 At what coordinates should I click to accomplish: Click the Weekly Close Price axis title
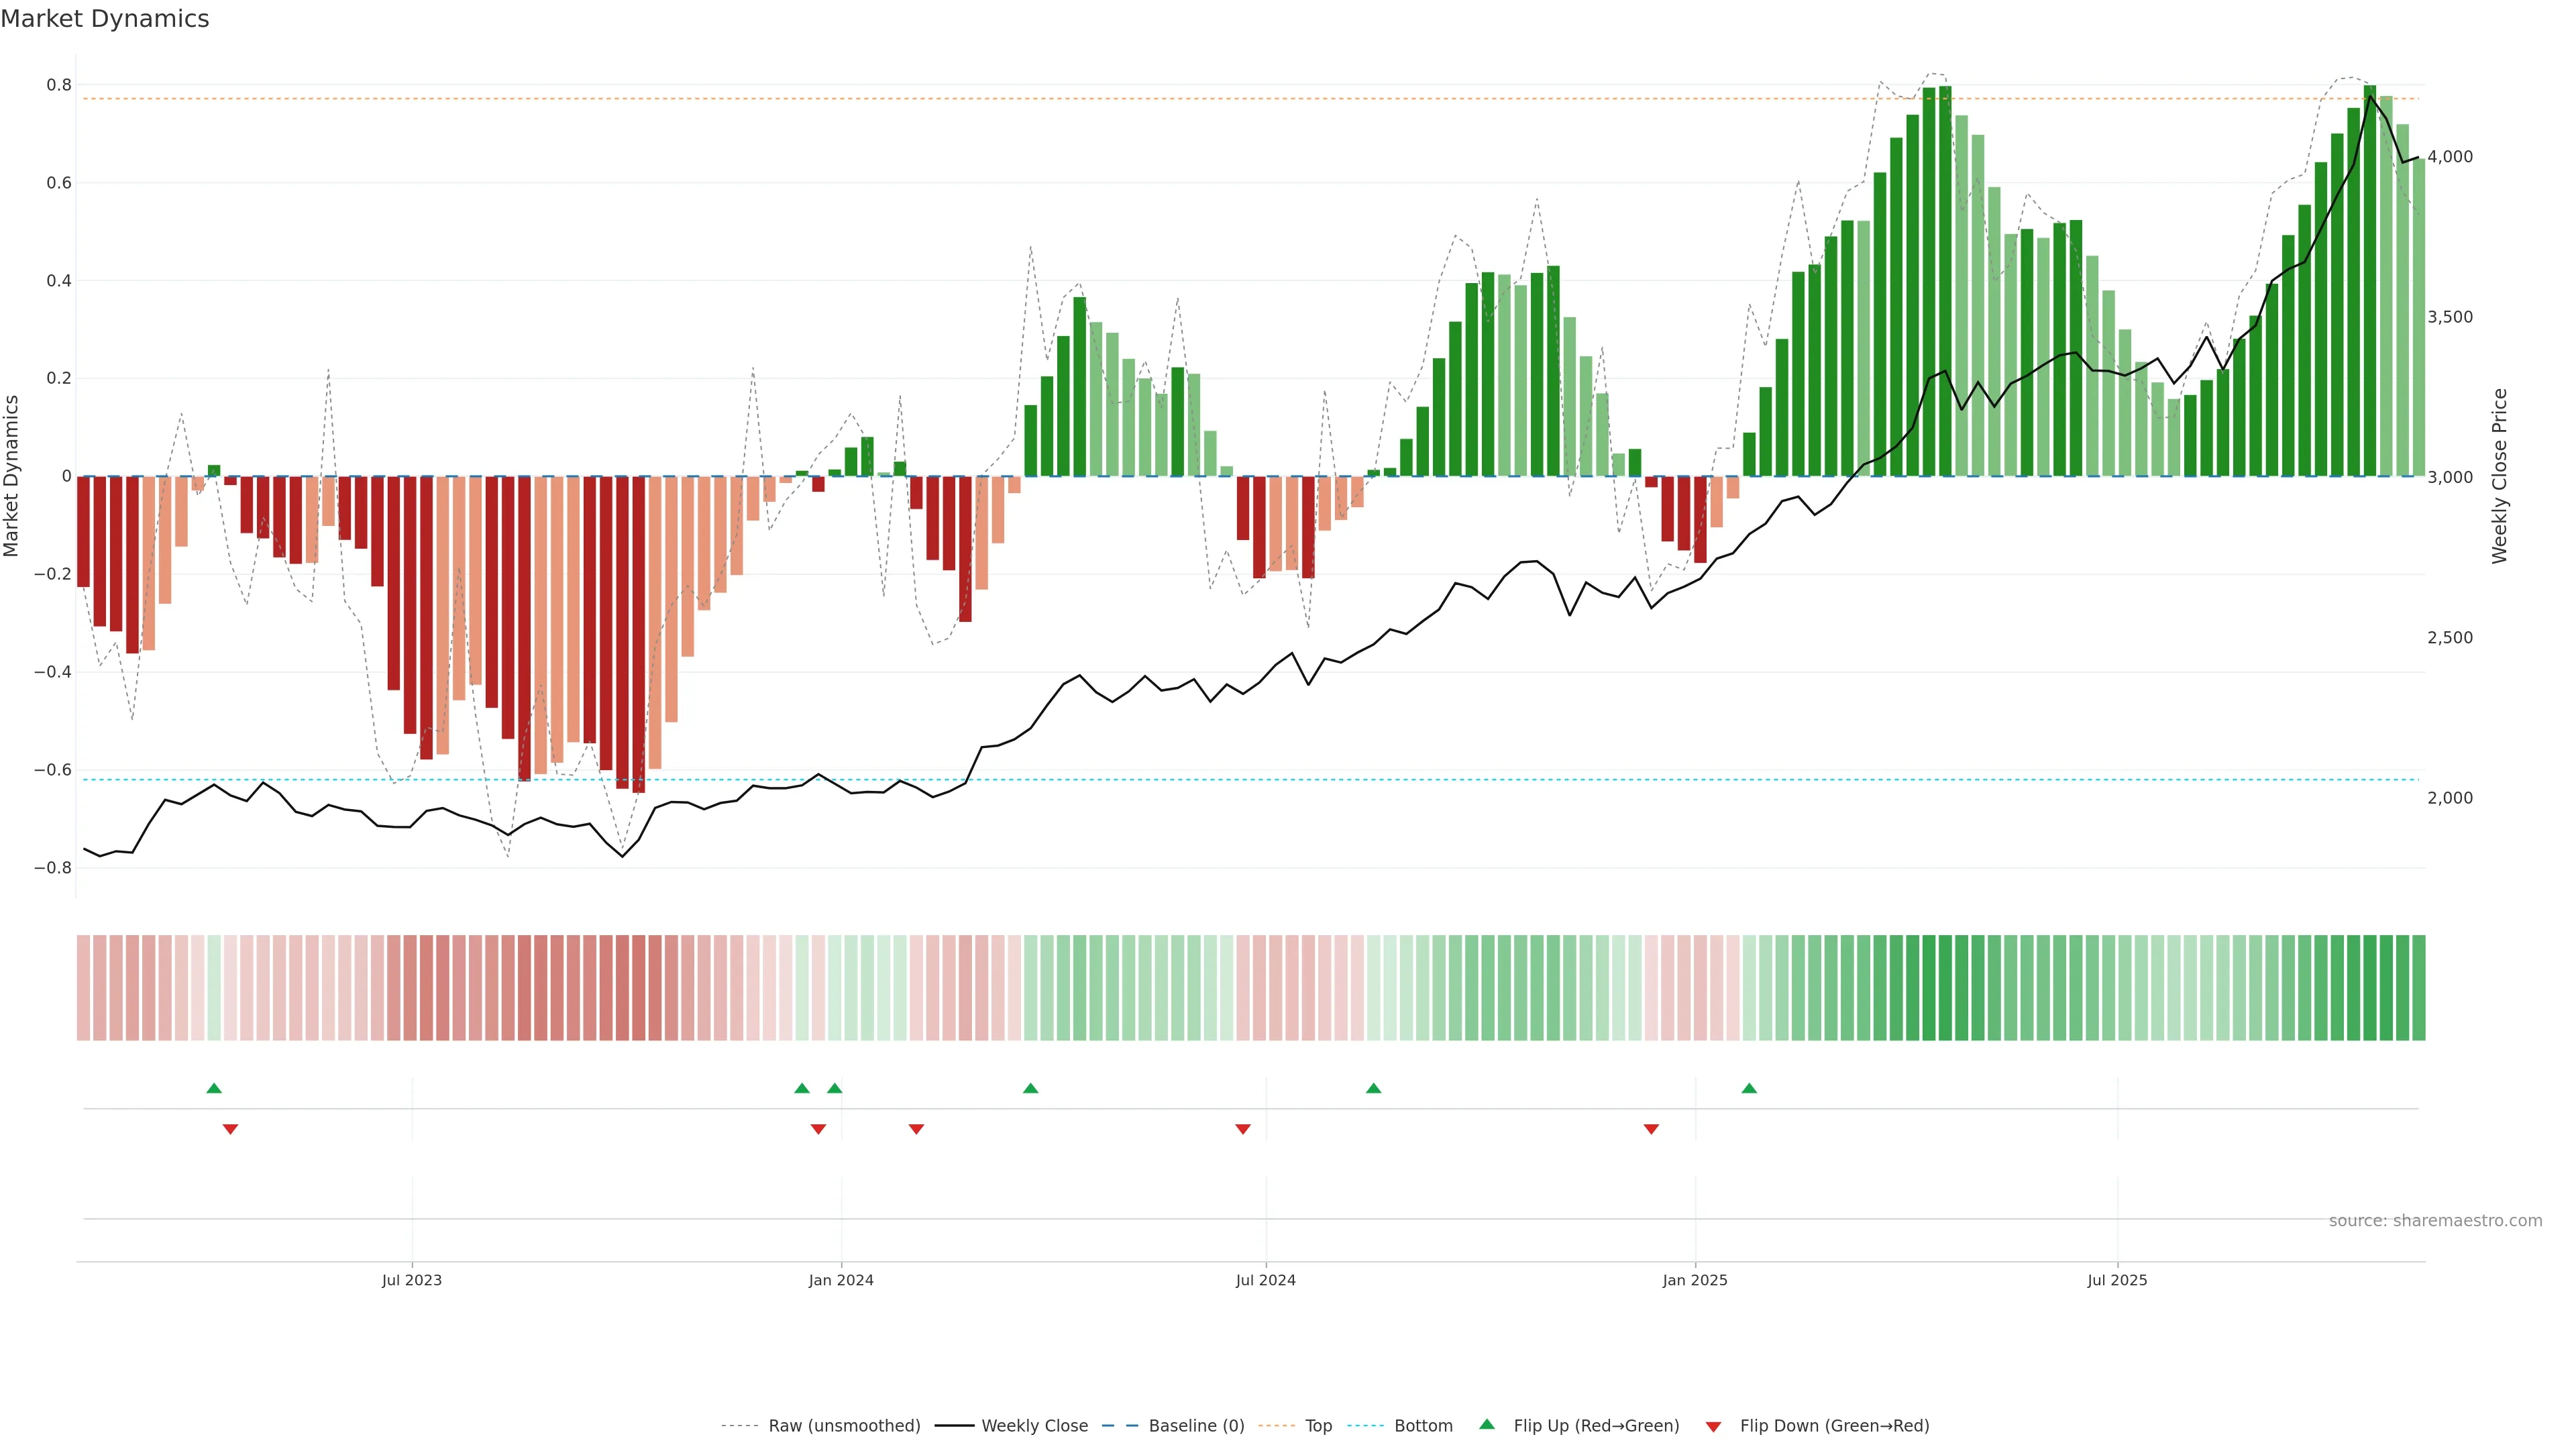tap(2499, 476)
